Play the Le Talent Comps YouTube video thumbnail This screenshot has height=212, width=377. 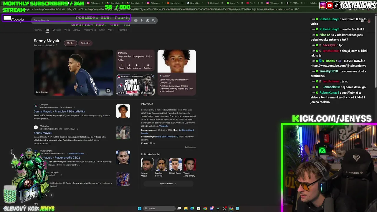click(135, 85)
